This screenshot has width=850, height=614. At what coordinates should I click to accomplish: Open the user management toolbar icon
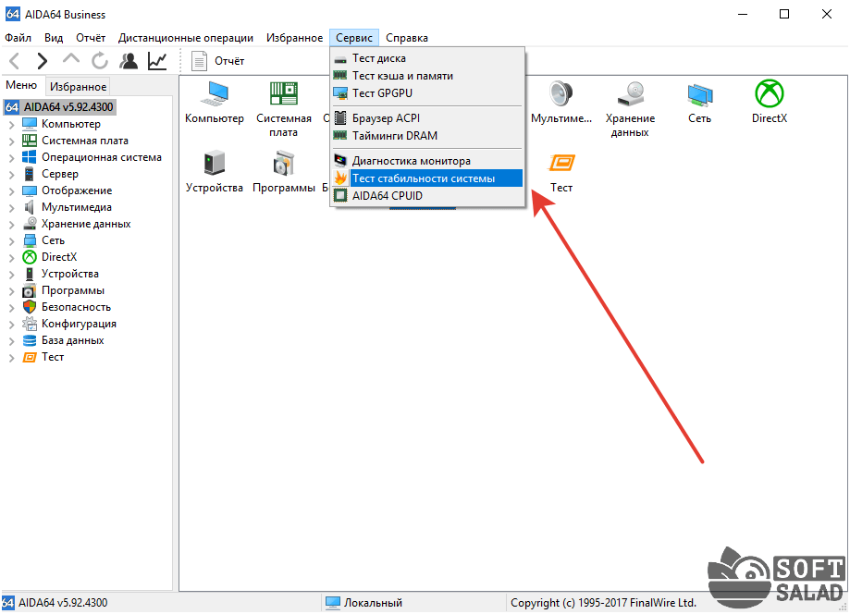(129, 61)
